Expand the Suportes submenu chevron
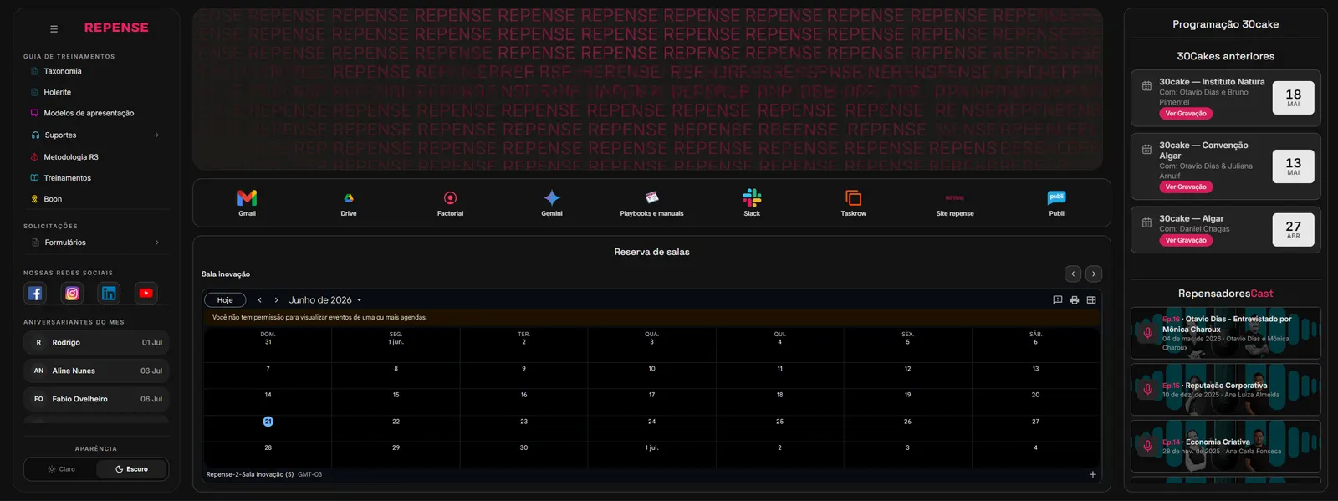1338x501 pixels. (x=156, y=135)
